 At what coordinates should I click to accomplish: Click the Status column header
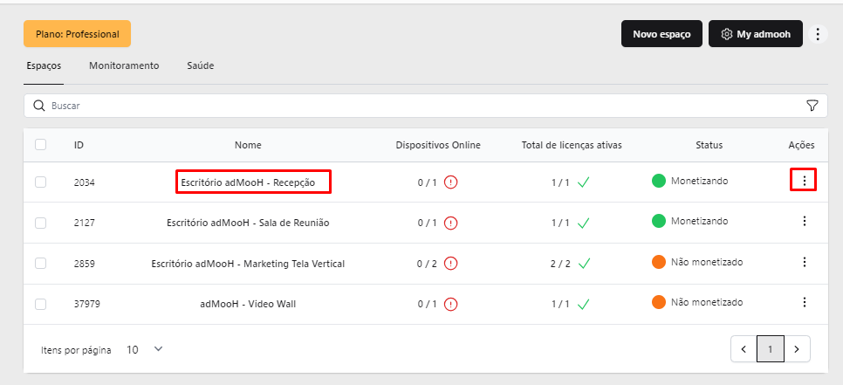pos(709,145)
